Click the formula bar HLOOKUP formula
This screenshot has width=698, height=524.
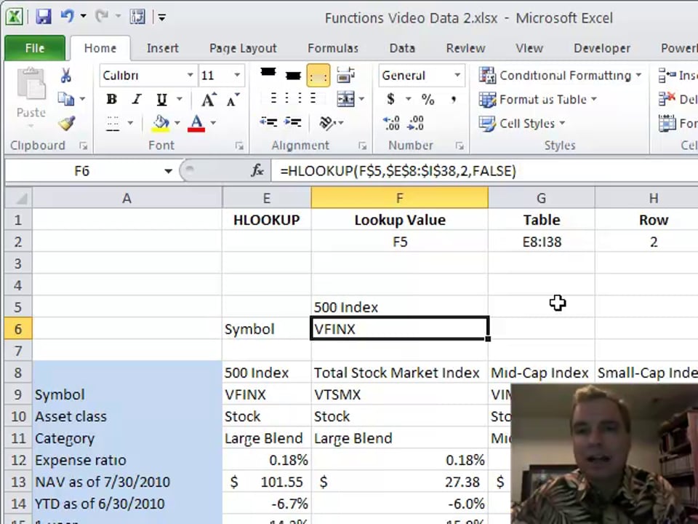pyautogui.click(x=398, y=171)
